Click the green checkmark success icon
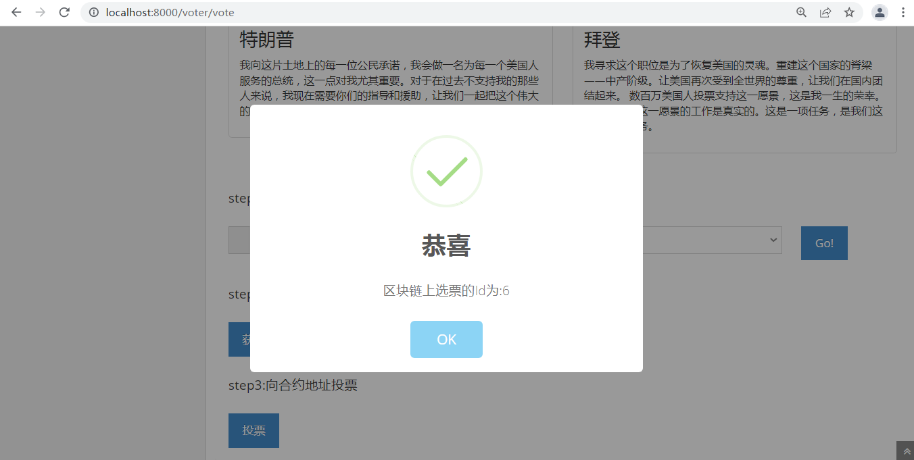Viewport: 914px width, 460px height. [446, 171]
